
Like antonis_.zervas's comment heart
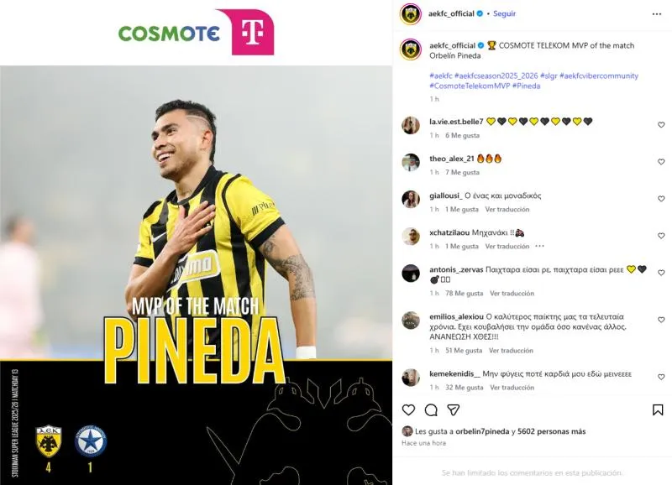[661, 272]
